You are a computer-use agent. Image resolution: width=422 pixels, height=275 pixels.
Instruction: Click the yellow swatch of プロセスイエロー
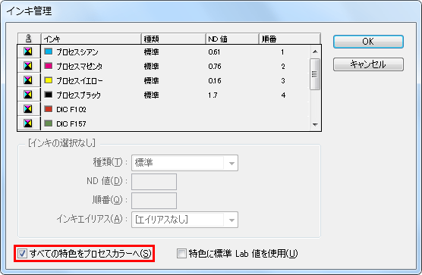click(48, 80)
